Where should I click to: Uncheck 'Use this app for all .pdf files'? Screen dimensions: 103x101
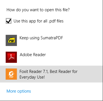[9, 21]
